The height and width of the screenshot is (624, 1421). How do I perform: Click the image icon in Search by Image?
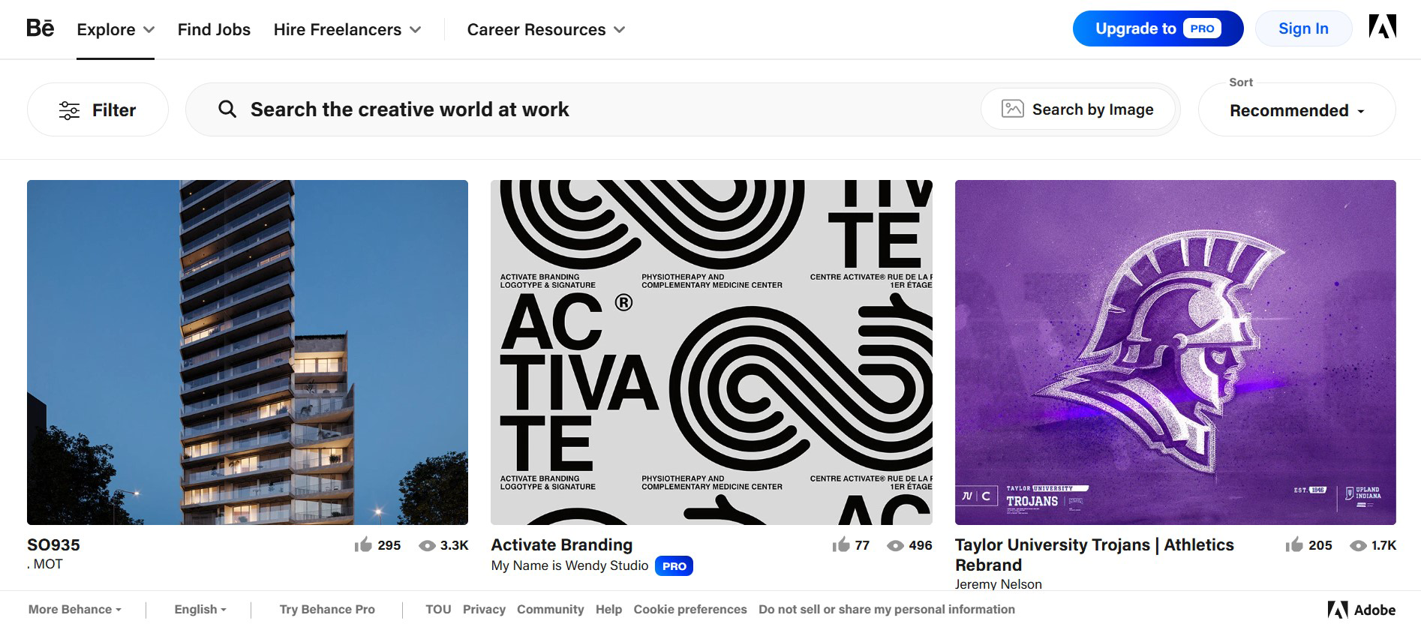pos(1012,109)
